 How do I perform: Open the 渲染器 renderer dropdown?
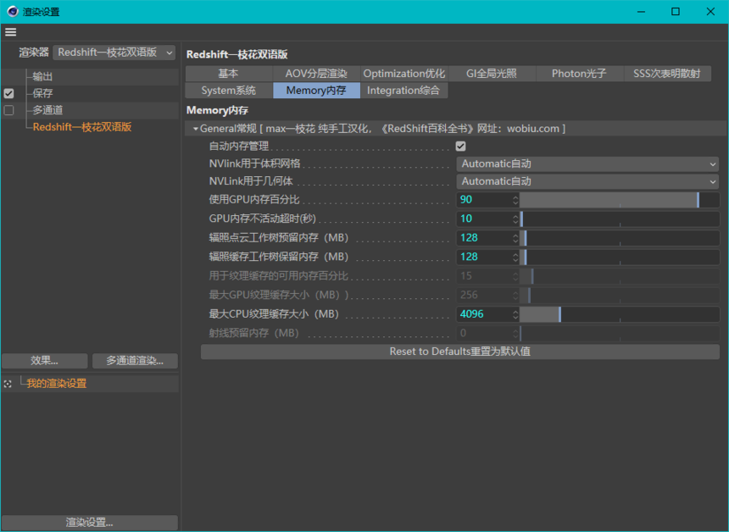point(114,53)
